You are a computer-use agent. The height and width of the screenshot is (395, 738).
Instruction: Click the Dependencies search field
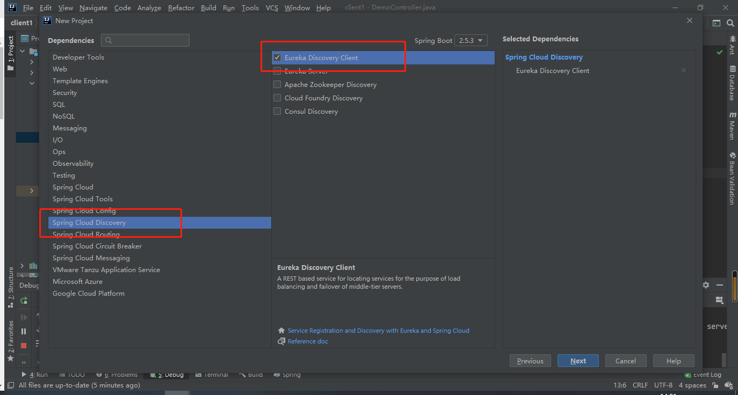[145, 40]
